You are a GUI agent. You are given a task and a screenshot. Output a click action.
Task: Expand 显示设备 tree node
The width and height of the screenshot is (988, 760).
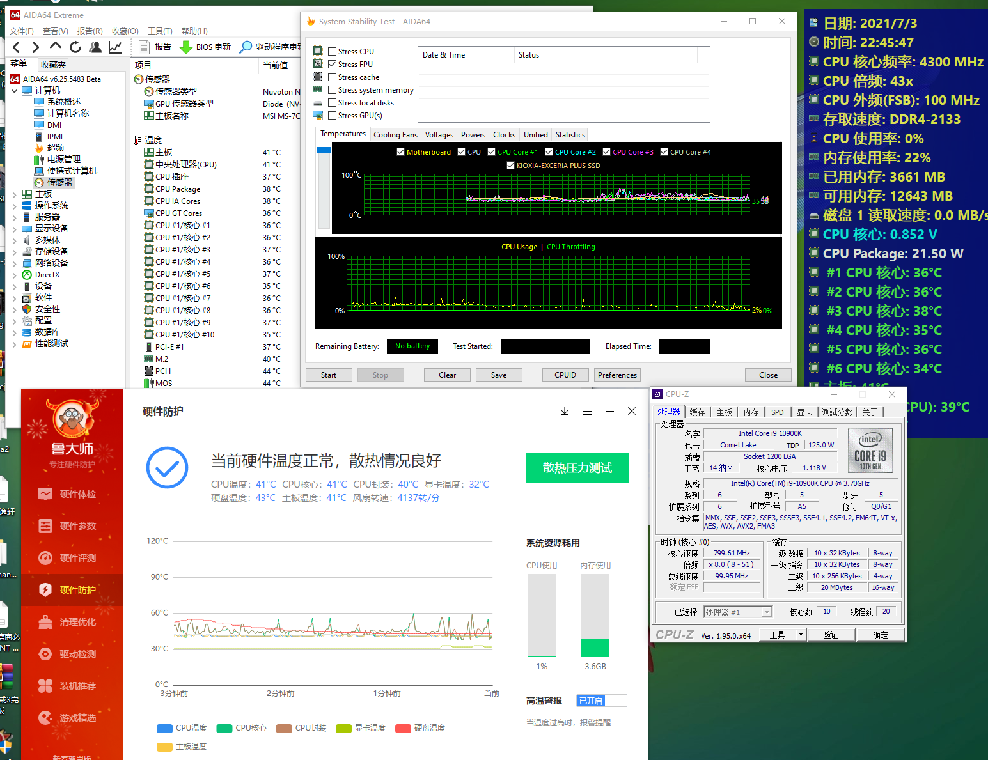14,229
